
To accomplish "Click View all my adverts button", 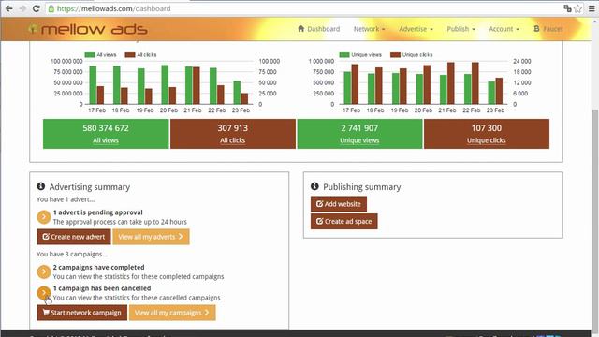I will pyautogui.click(x=151, y=237).
